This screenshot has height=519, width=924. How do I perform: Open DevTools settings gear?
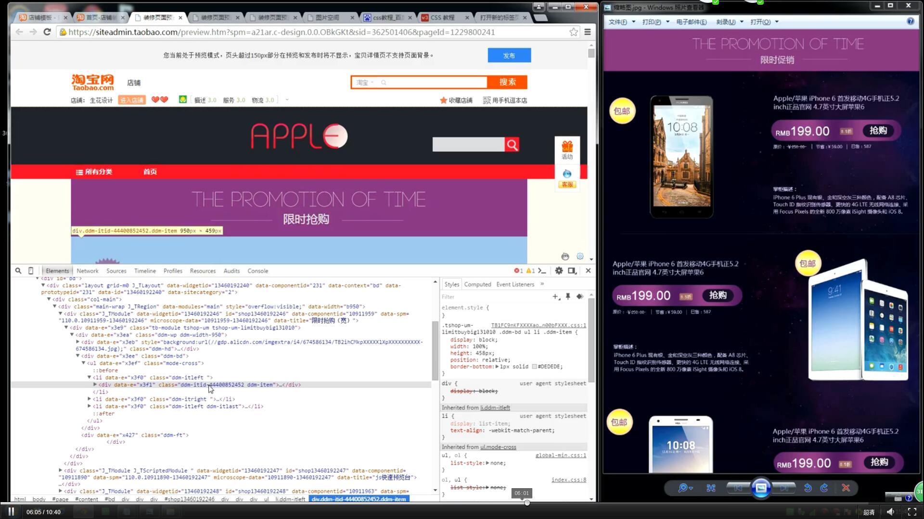(559, 271)
